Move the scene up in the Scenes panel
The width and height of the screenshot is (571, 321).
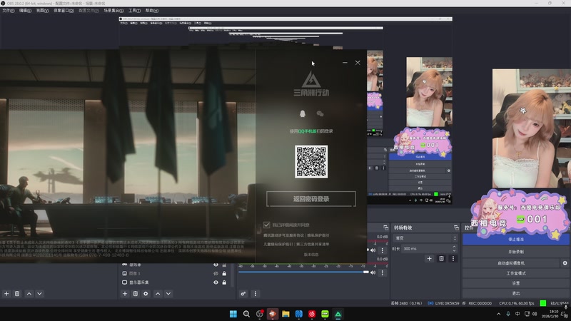click(29, 294)
